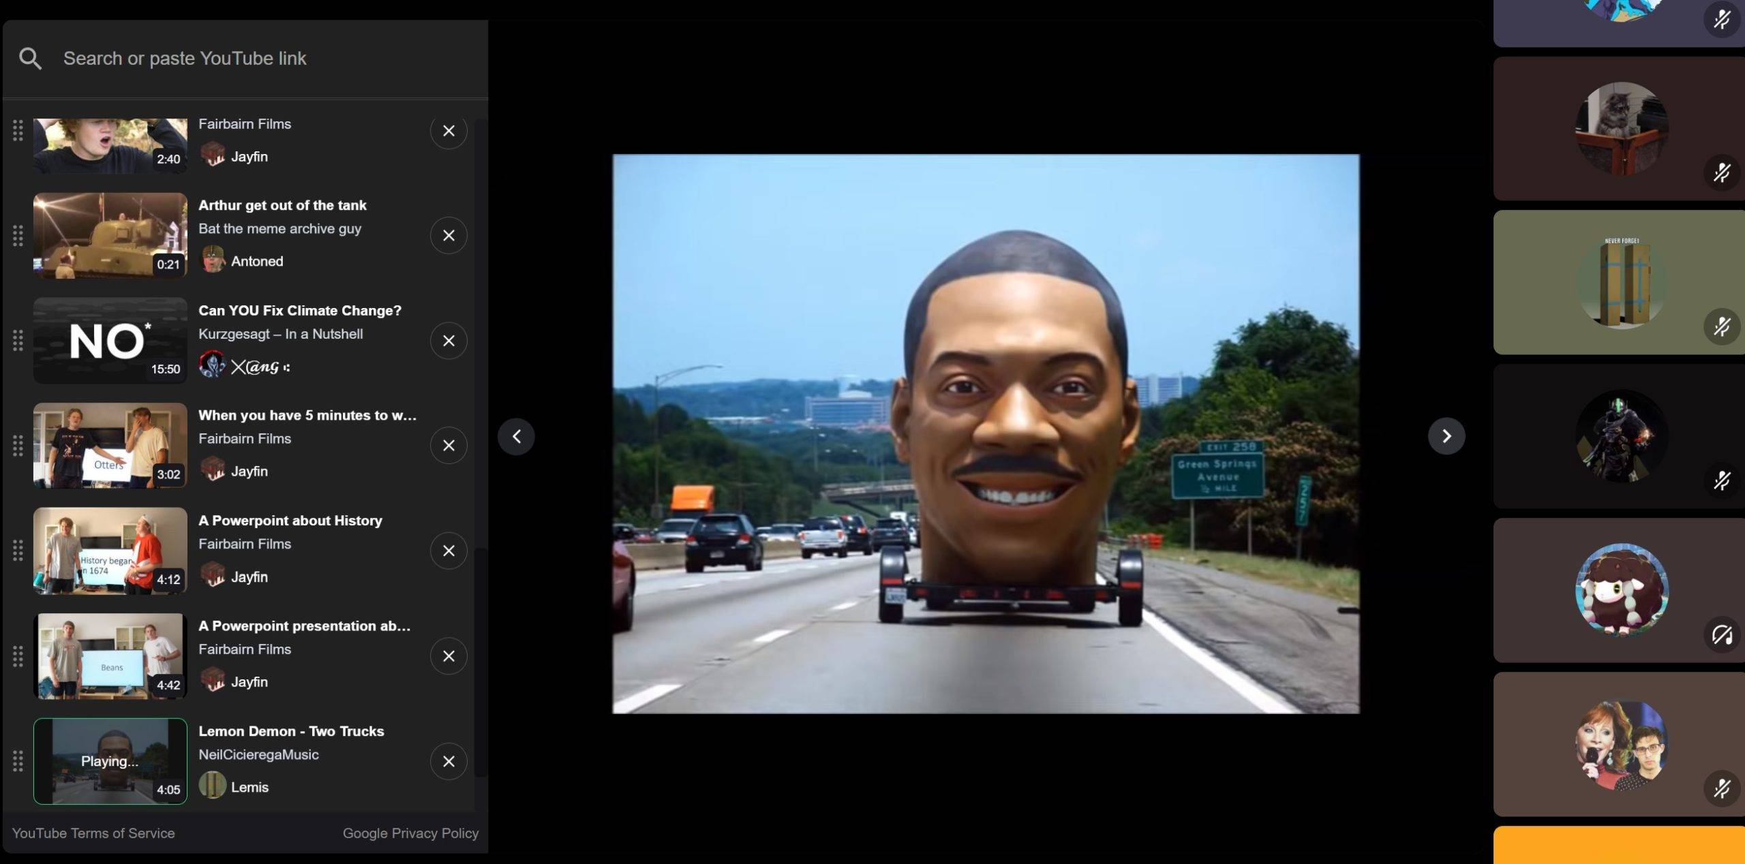Click title When you have 5 minutes to w…
Image resolution: width=1745 pixels, height=864 pixels.
(307, 416)
